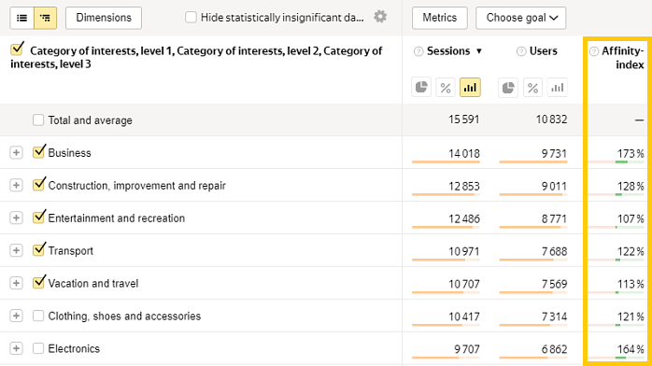Enable Hide statistically insignificant data checkbox
Image resolution: width=652 pixels, height=366 pixels.
coord(191,18)
